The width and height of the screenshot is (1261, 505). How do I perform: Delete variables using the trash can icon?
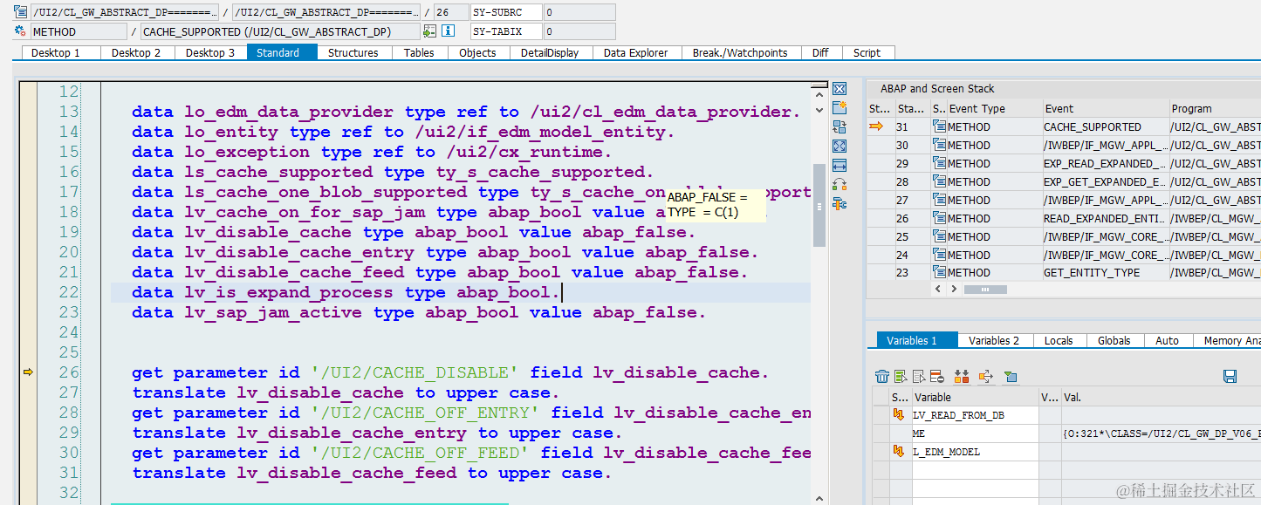point(882,377)
